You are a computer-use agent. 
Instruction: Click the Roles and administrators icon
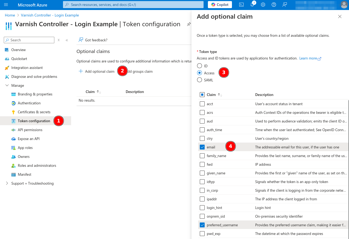coord(13,165)
